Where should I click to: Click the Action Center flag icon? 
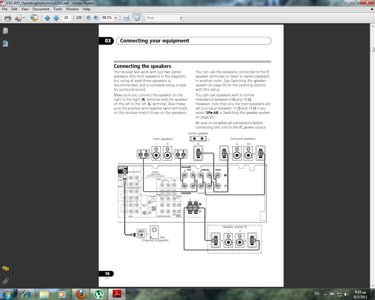click(x=332, y=294)
